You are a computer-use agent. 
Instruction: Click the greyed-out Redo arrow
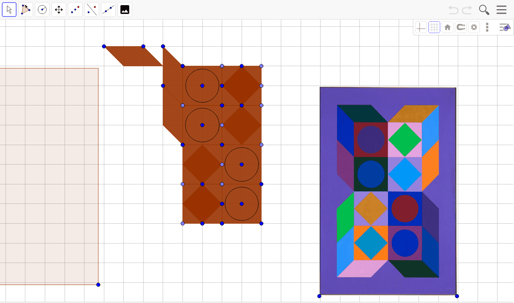(x=467, y=10)
